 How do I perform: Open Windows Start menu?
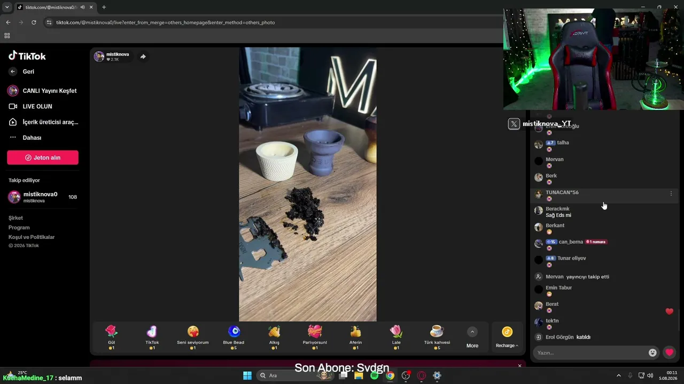tap(247, 375)
